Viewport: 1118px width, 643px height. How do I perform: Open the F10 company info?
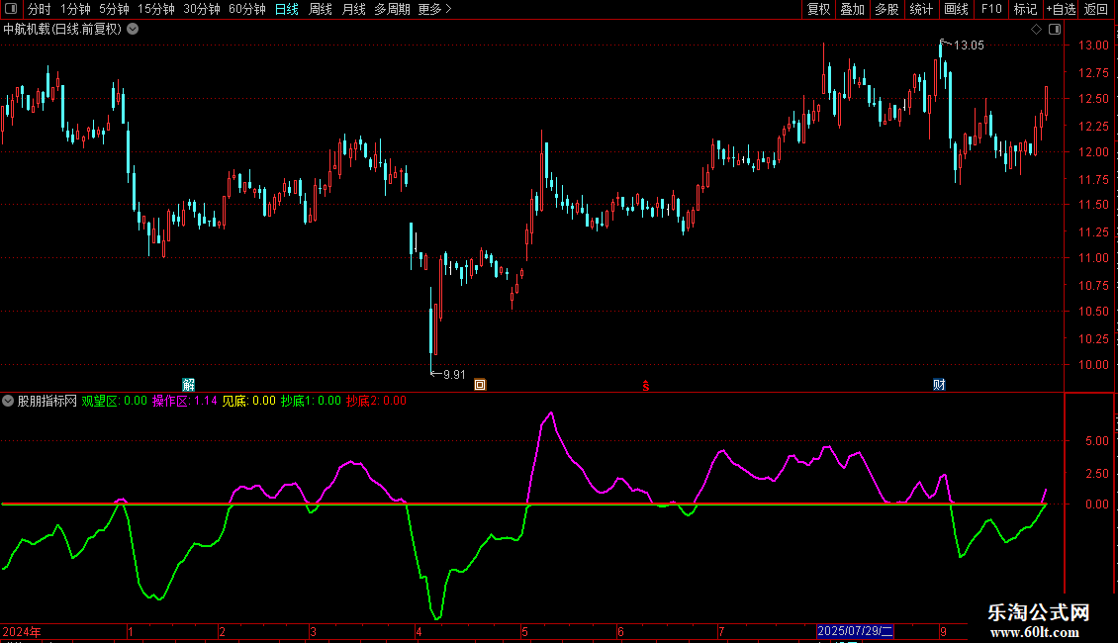(990, 9)
